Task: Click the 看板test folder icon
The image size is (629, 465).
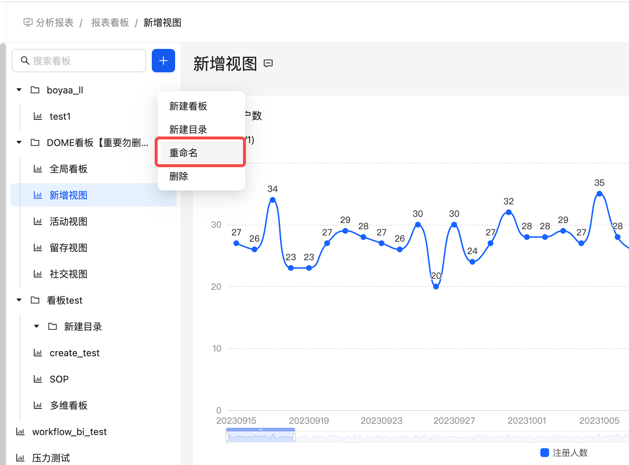Action: (35, 300)
